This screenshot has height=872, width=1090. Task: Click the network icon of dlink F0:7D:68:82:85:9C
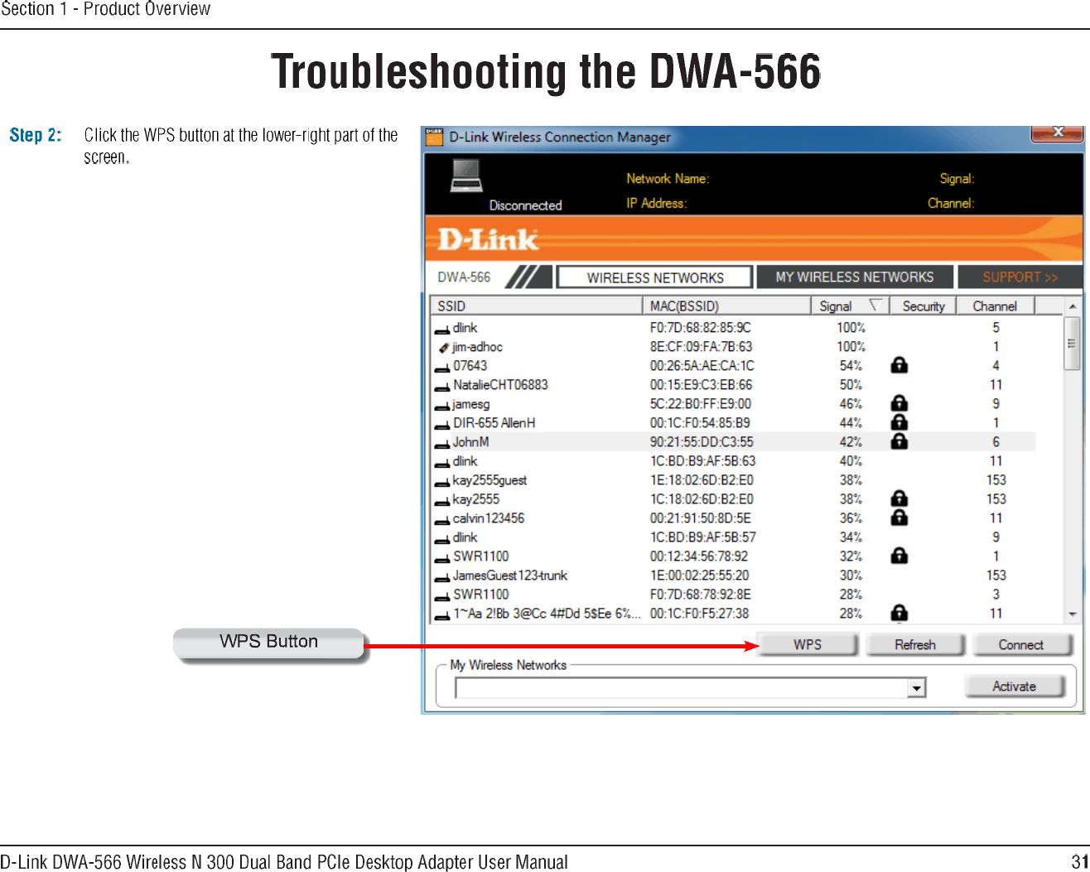[x=443, y=329]
